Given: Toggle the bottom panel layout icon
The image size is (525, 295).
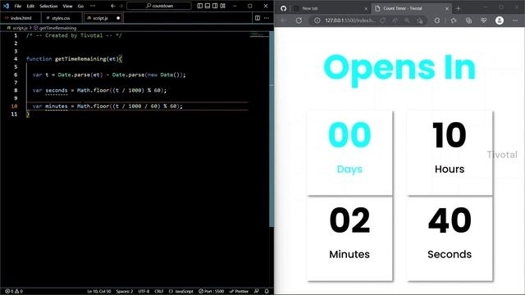Looking at the screenshot, I should (208, 6).
